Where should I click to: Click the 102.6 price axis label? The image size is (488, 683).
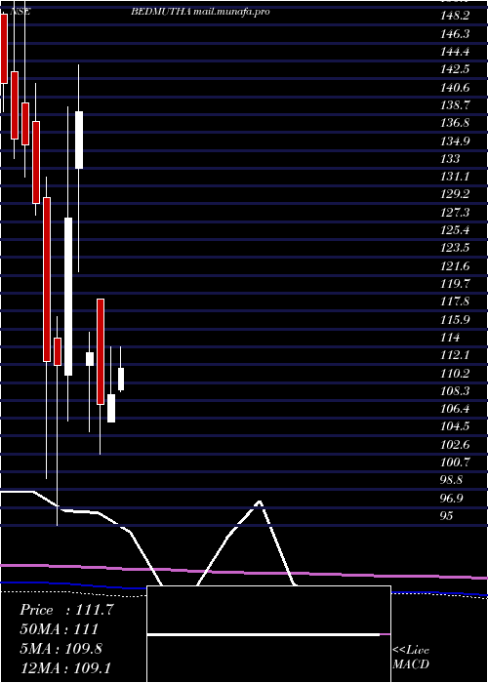pyautogui.click(x=455, y=444)
